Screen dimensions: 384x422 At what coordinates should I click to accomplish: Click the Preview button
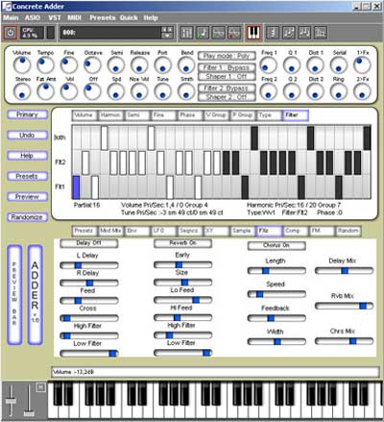click(28, 197)
